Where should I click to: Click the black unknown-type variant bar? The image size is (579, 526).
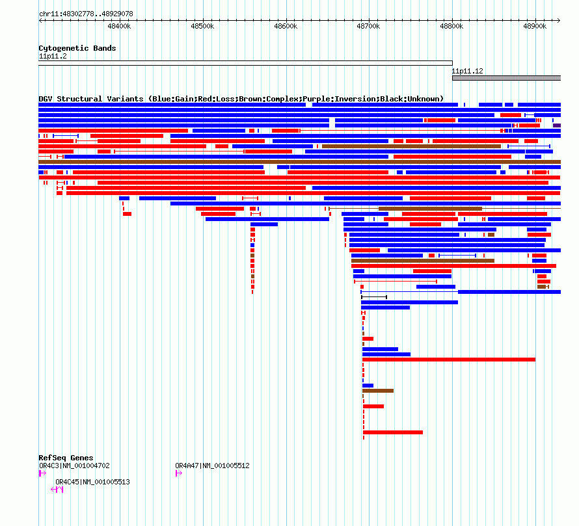374,297
